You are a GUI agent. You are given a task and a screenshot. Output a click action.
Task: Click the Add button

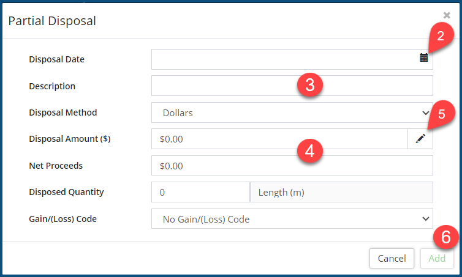pos(437,258)
